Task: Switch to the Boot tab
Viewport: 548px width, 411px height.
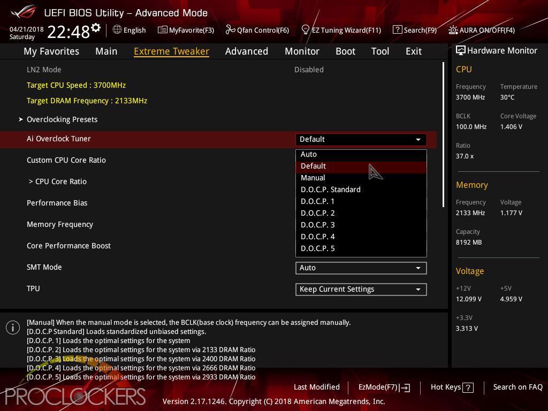Action: point(345,51)
